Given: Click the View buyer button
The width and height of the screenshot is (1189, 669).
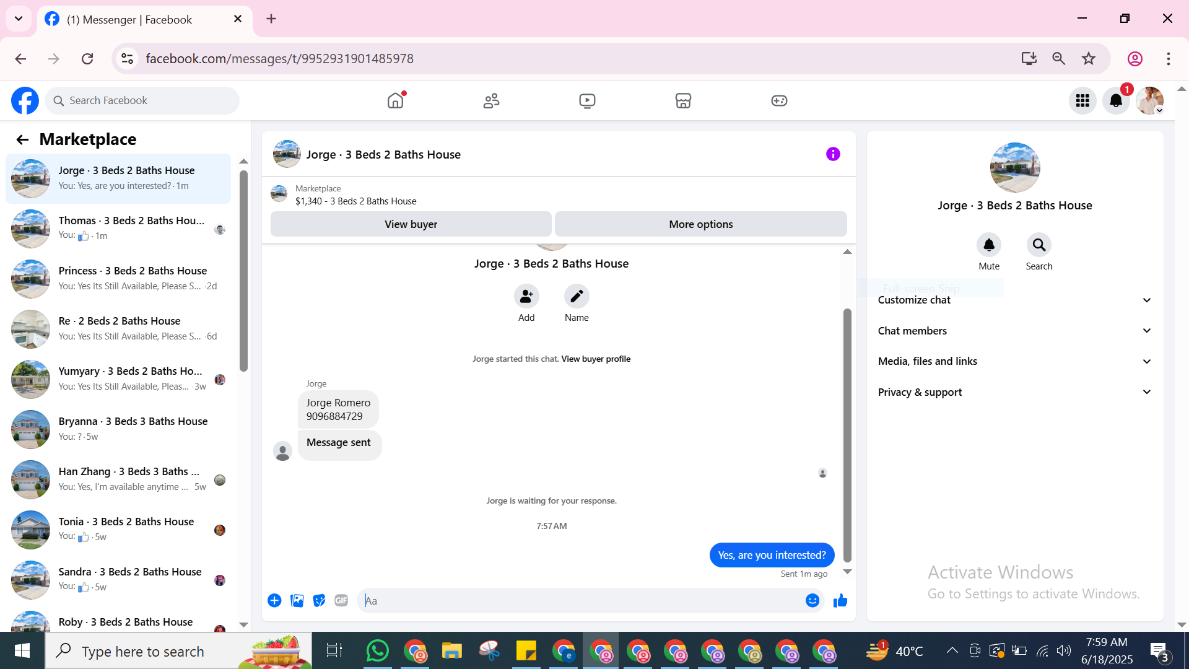Looking at the screenshot, I should (x=411, y=224).
